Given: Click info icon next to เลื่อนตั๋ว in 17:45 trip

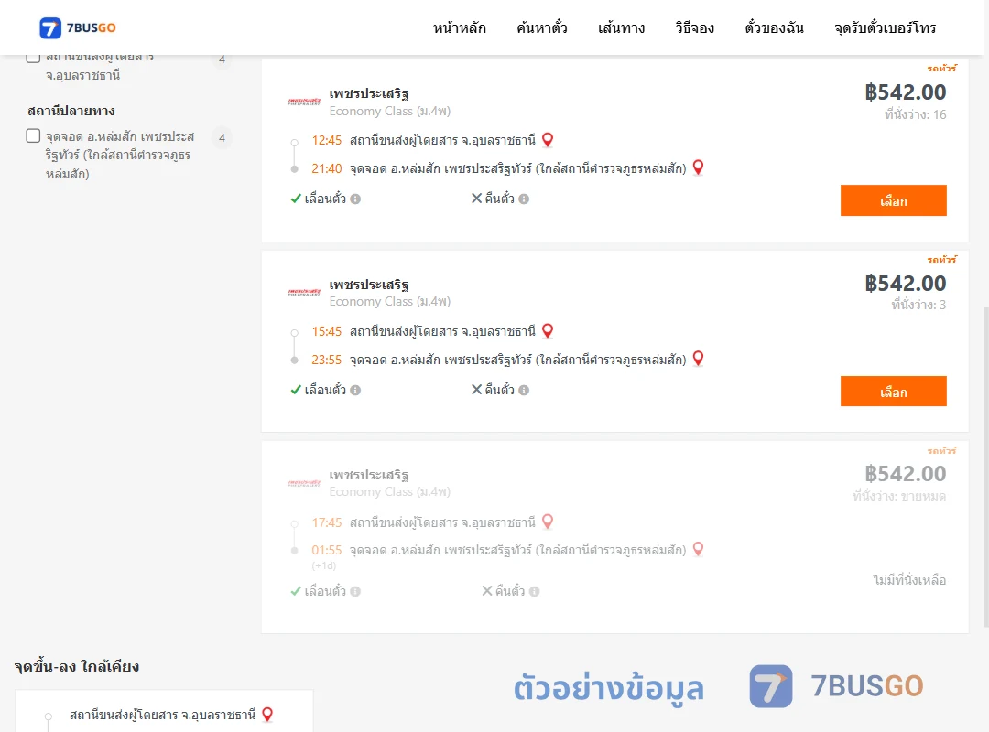Looking at the screenshot, I should 355,591.
